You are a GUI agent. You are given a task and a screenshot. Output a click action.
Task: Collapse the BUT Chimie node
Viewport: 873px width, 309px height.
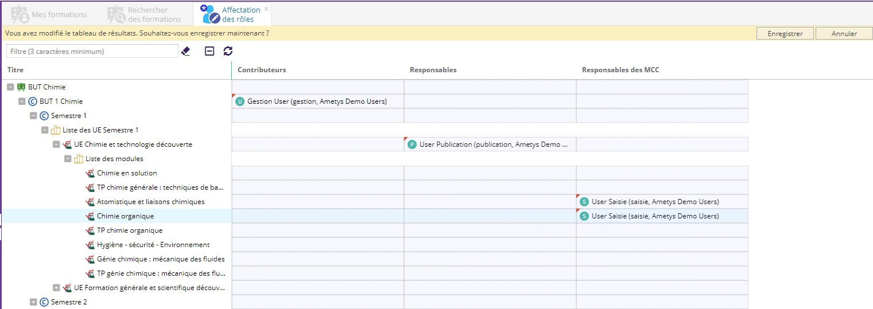10,87
